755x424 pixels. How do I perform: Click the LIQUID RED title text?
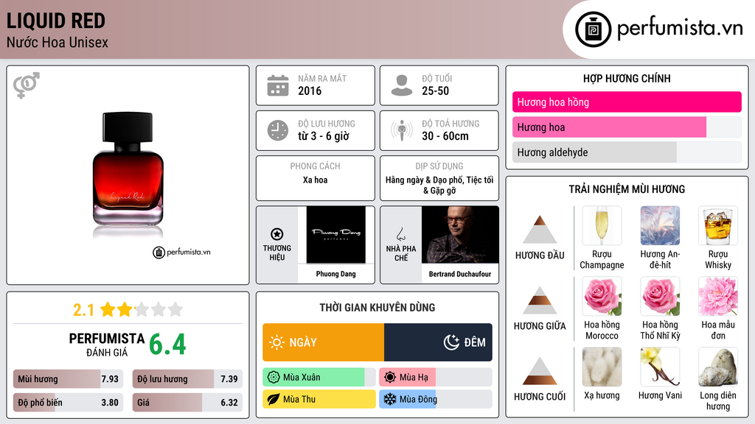pos(56,21)
